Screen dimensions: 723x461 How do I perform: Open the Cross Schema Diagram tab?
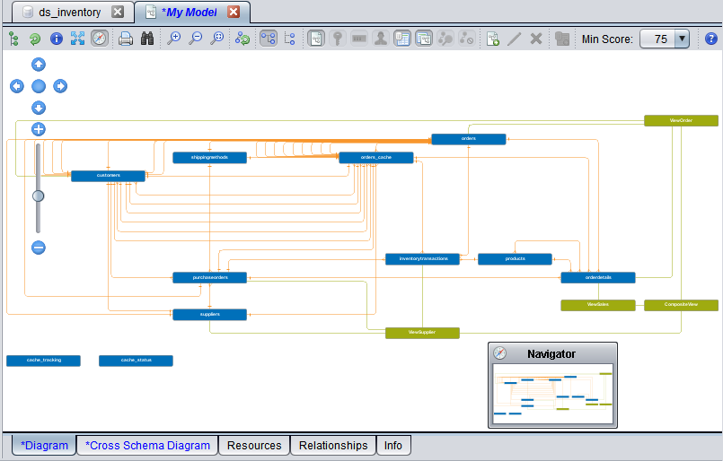147,445
